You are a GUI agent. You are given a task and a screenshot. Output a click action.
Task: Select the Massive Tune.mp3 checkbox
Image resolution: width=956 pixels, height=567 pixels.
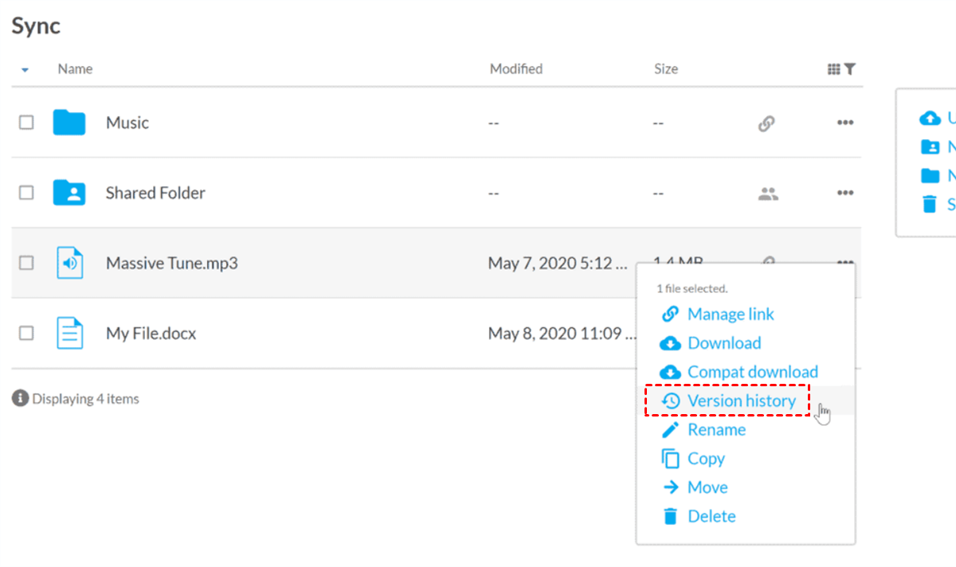coord(26,263)
